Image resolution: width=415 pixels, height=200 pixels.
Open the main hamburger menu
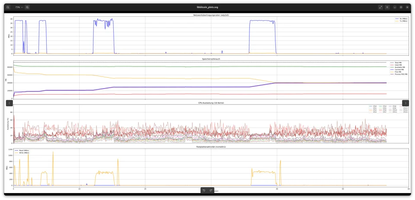(x=387, y=7)
